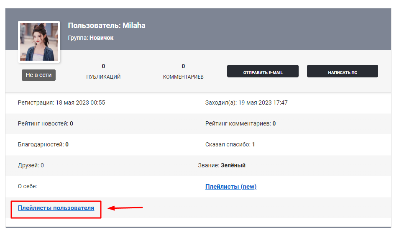Click the Регистрация: 18 мая 2023 text
Image resolution: width=394 pixels, height=228 pixels.
tap(61, 102)
